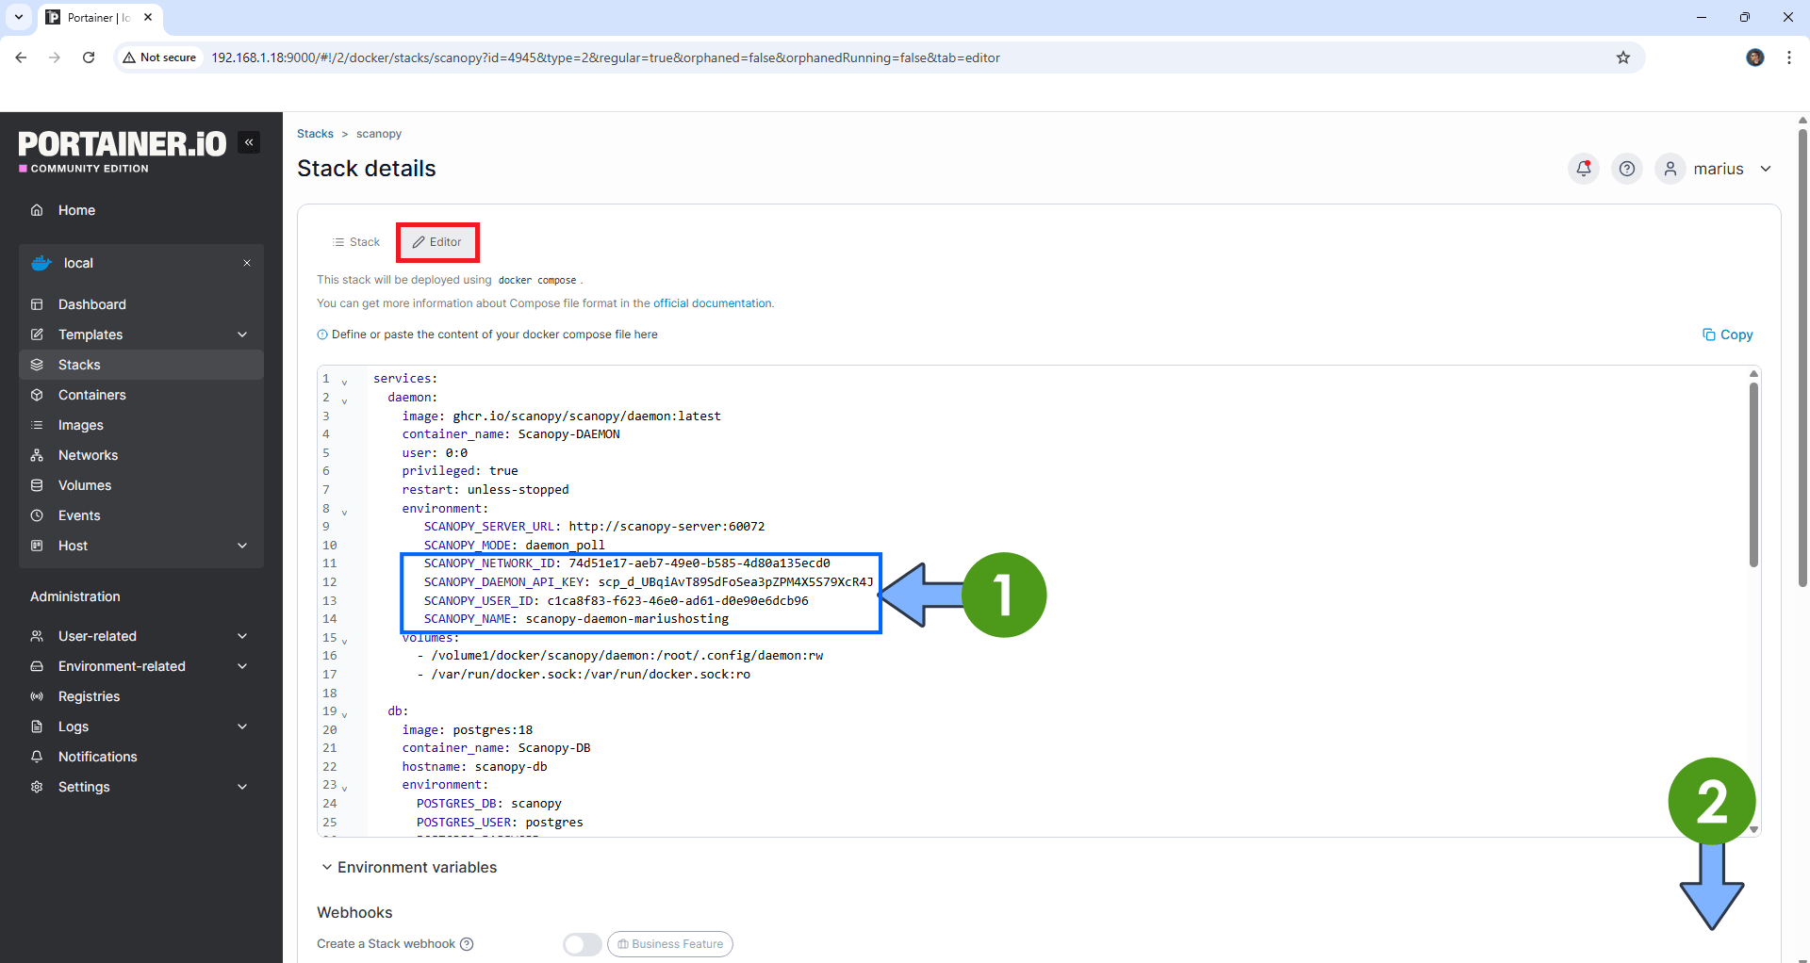This screenshot has height=963, width=1810.
Task: Collapse the Portainer sidebar
Action: click(x=249, y=142)
